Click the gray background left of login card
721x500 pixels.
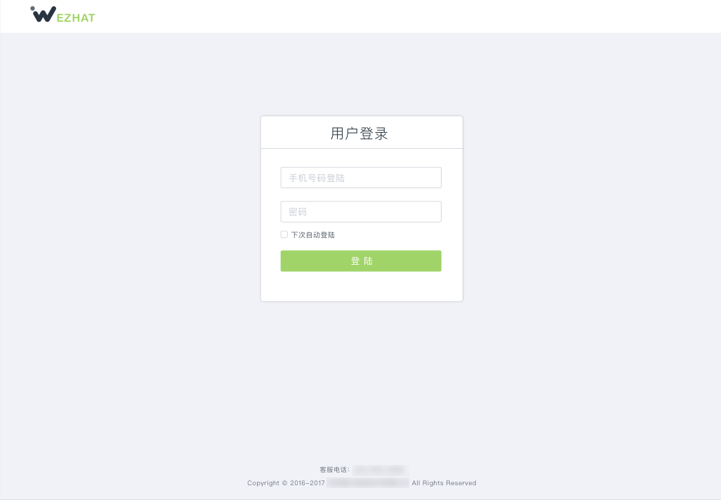pyautogui.click(x=130, y=209)
